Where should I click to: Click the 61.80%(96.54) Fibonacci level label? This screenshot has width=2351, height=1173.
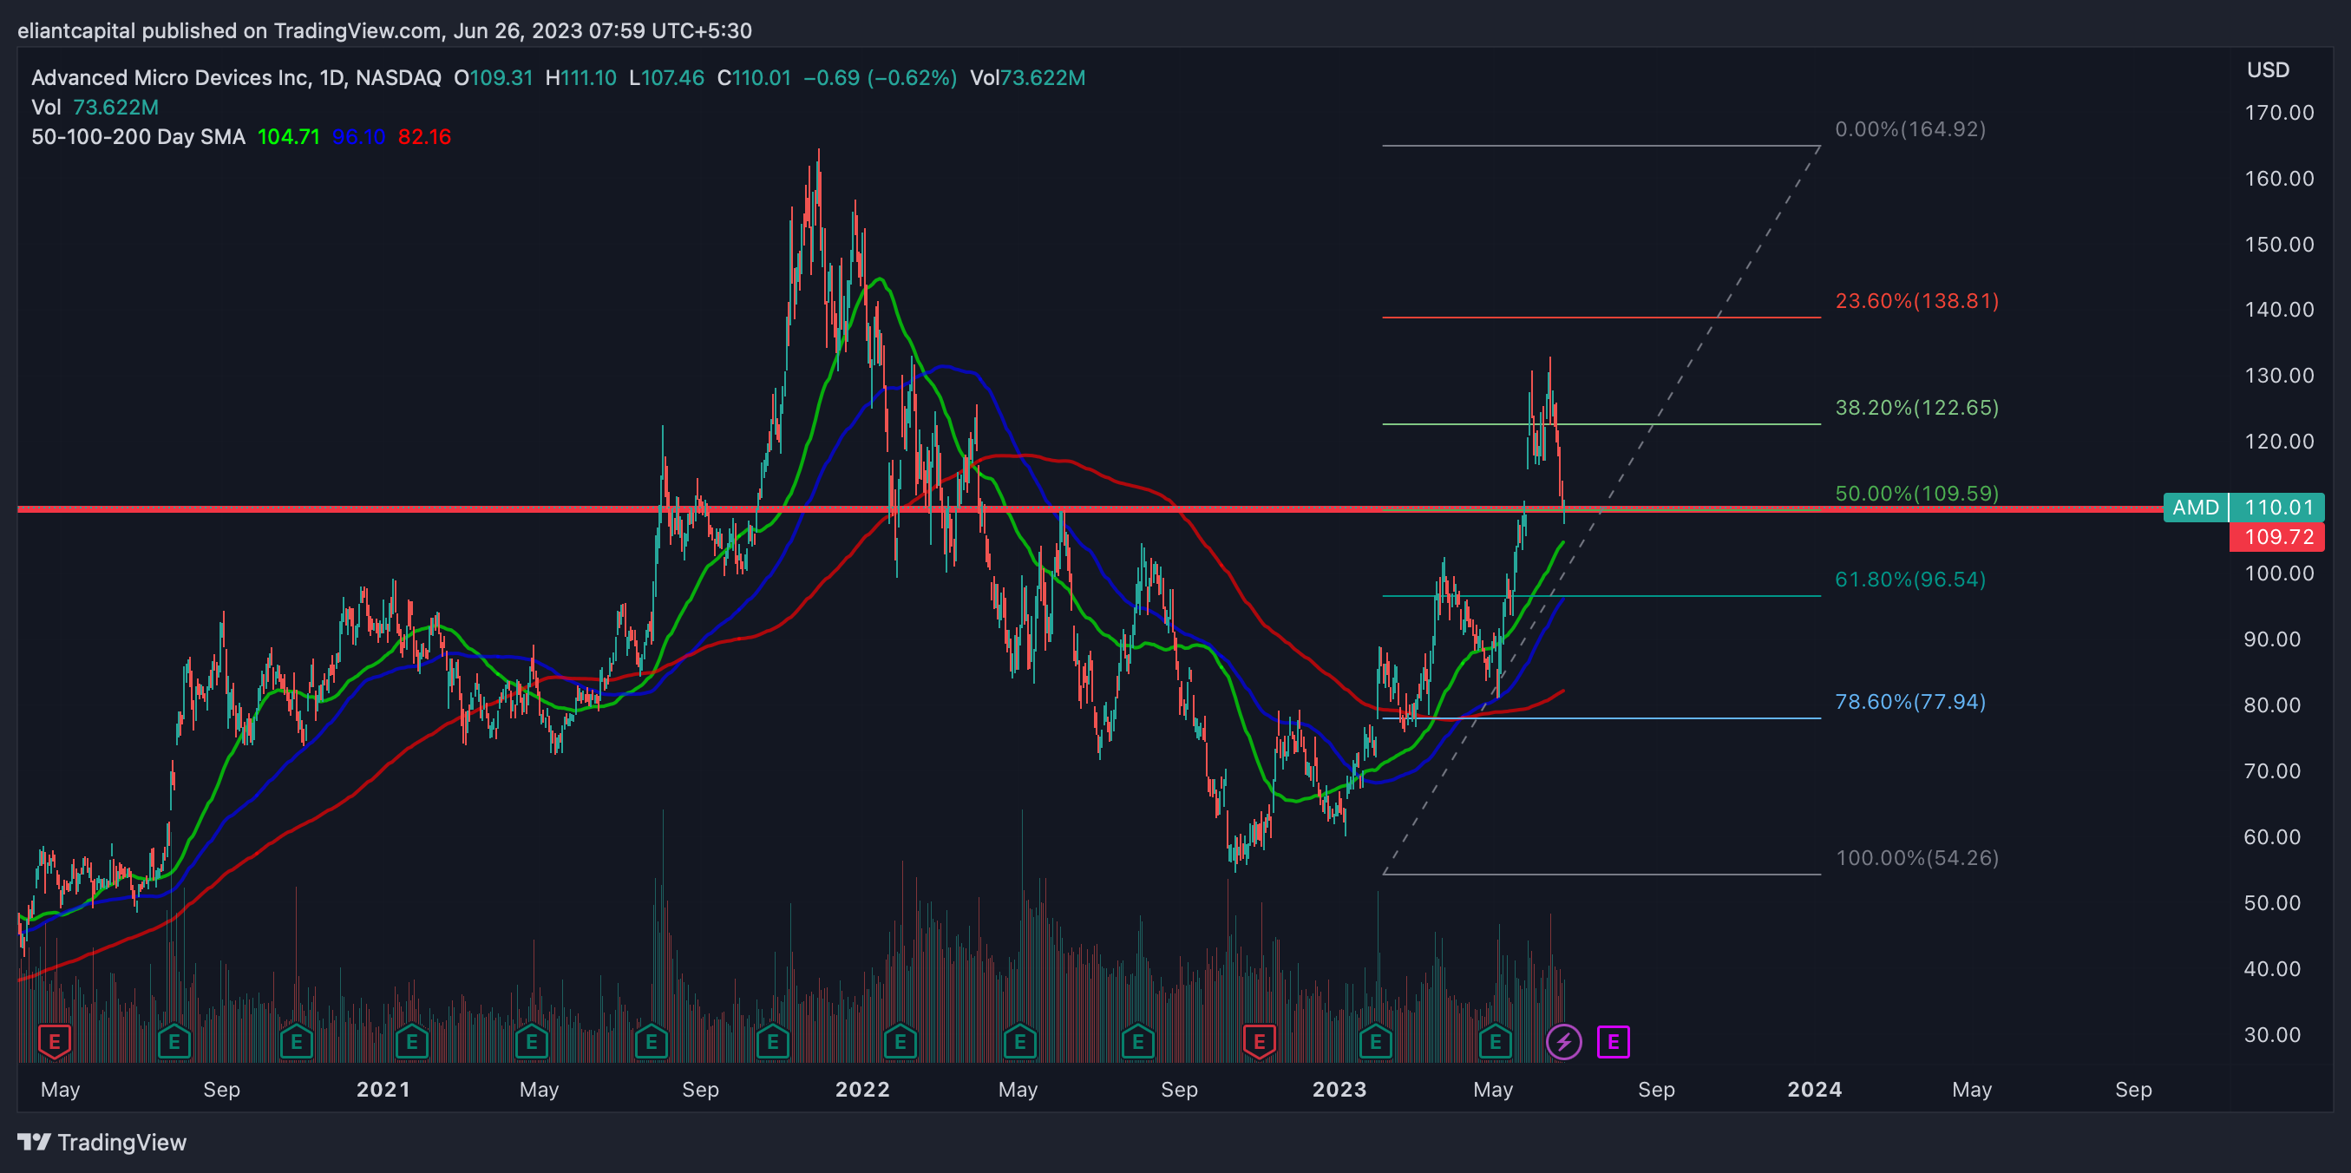pyautogui.click(x=1909, y=579)
